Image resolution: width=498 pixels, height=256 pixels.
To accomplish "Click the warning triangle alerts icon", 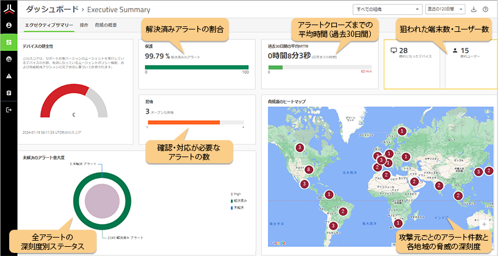I will coord(9,76).
